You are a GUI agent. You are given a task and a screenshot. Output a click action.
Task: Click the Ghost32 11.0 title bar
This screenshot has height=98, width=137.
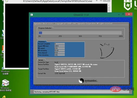[81, 15]
